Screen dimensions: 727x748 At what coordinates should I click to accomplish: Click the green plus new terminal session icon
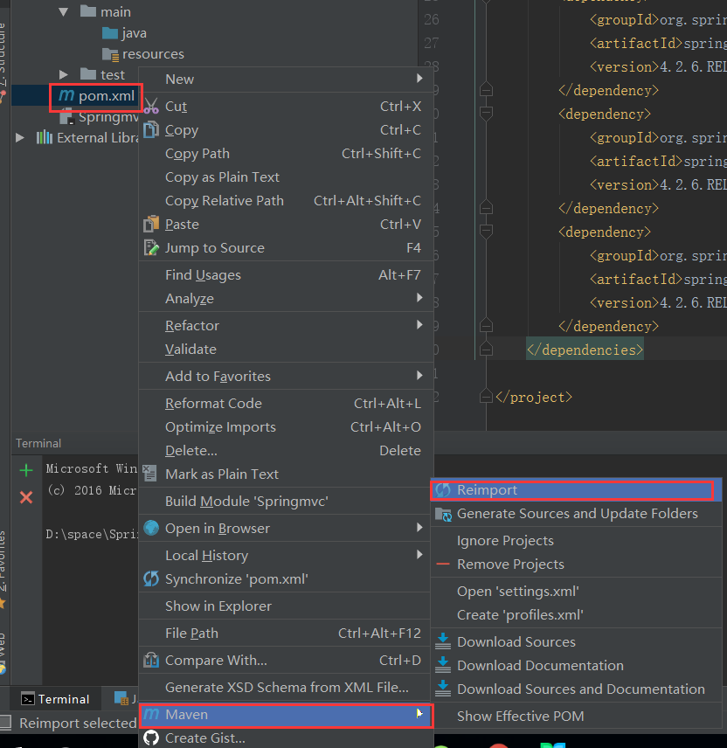(26, 470)
